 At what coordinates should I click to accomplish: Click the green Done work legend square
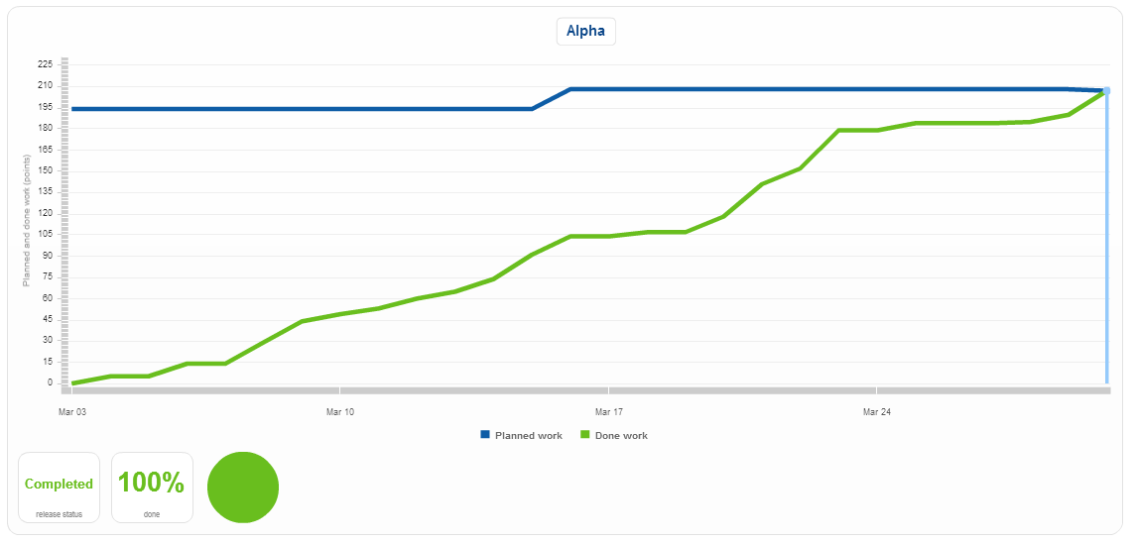[x=585, y=434]
